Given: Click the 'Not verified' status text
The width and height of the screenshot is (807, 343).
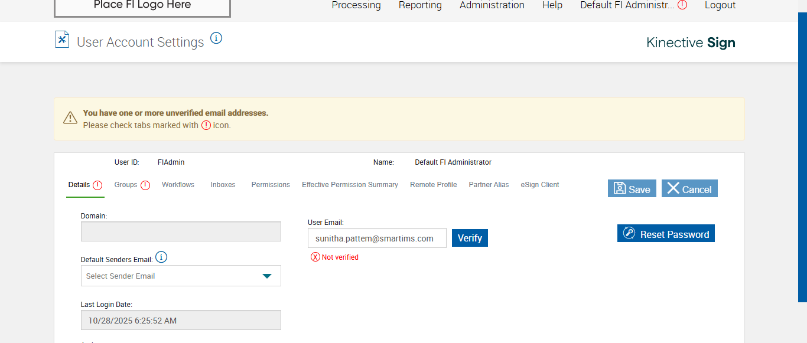Looking at the screenshot, I should (340, 257).
